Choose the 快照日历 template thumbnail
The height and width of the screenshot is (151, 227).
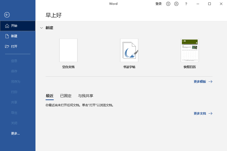[190, 50]
